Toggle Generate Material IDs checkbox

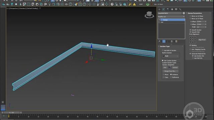click(190, 54)
